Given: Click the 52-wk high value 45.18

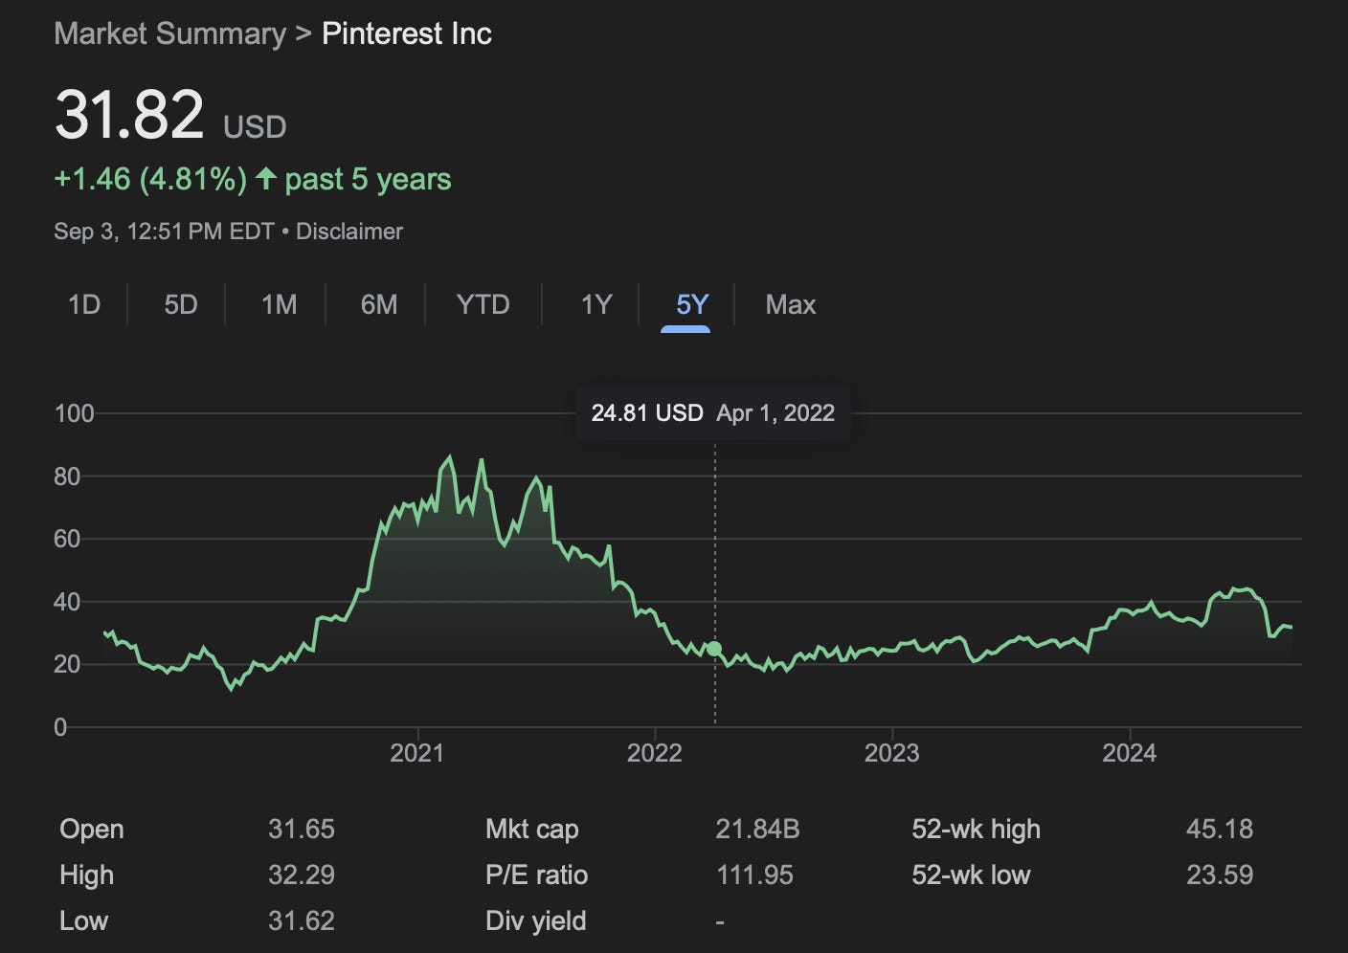Looking at the screenshot, I should tap(1220, 829).
